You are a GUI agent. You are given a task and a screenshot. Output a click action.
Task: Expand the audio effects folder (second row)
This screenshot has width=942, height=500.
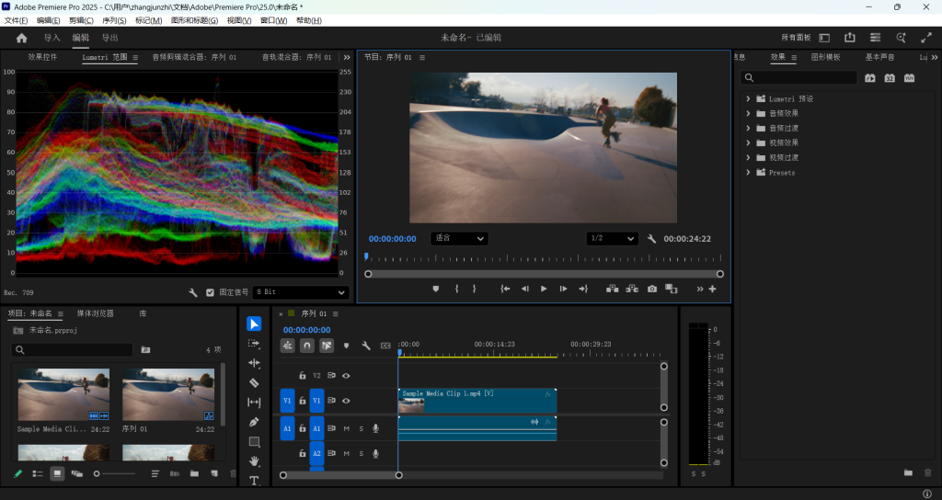(x=748, y=113)
